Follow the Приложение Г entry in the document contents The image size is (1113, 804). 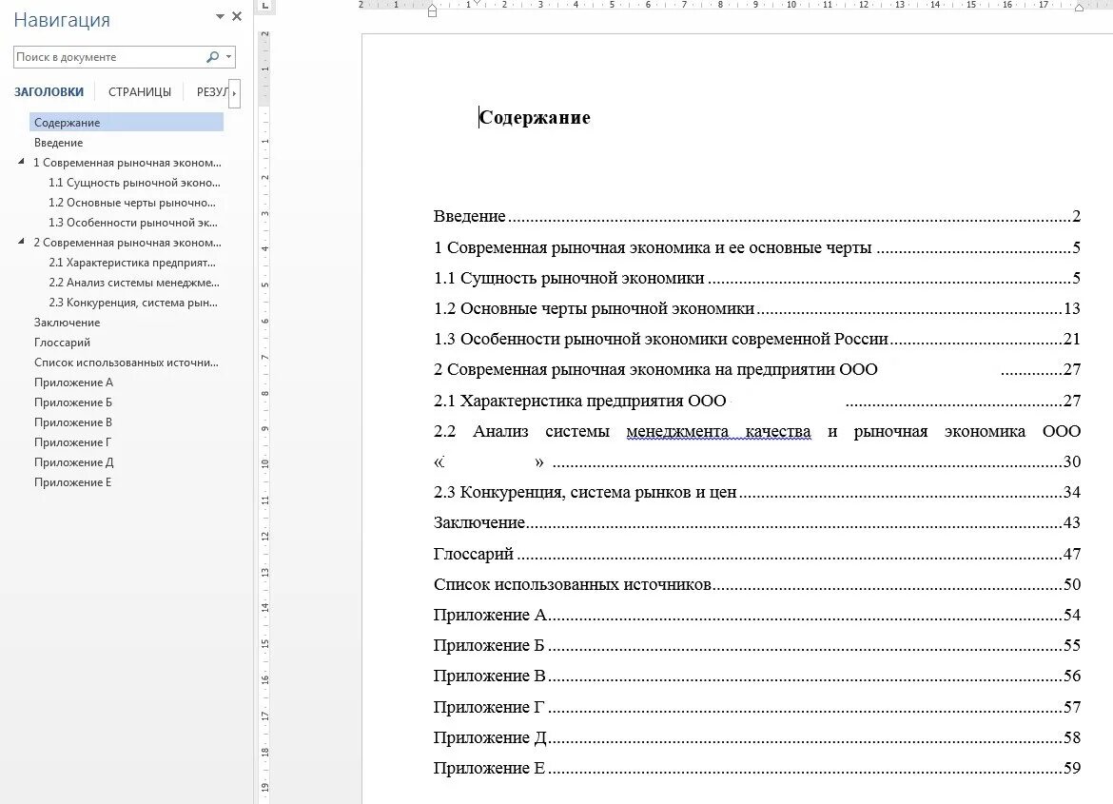tap(756, 707)
